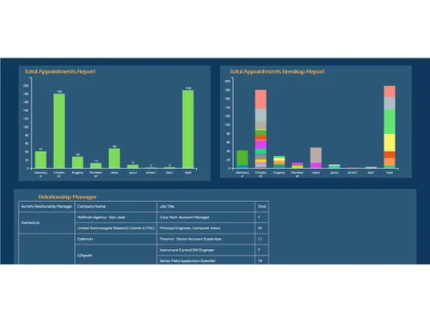This screenshot has height=322, width=430.
Task: Select magenta segment of neha stacked bar
Action: 316,166
